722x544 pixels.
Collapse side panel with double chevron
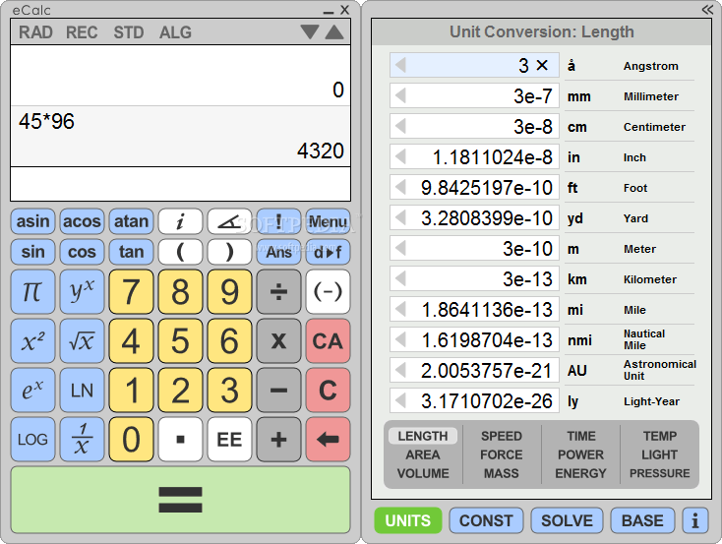pyautogui.click(x=707, y=10)
